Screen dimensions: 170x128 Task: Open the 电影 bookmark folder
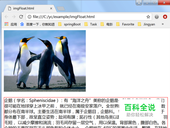coord(107,24)
